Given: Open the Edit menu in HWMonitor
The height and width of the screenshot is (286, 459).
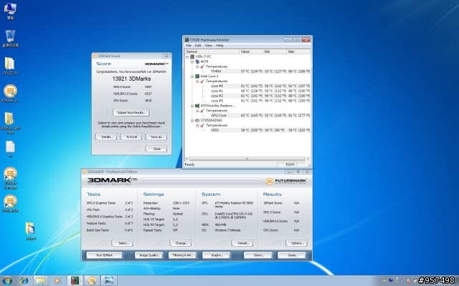Looking at the screenshot, I should tap(198, 46).
